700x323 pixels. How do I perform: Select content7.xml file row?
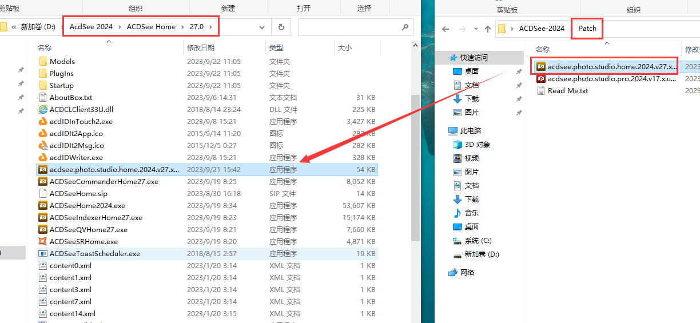pos(208,302)
